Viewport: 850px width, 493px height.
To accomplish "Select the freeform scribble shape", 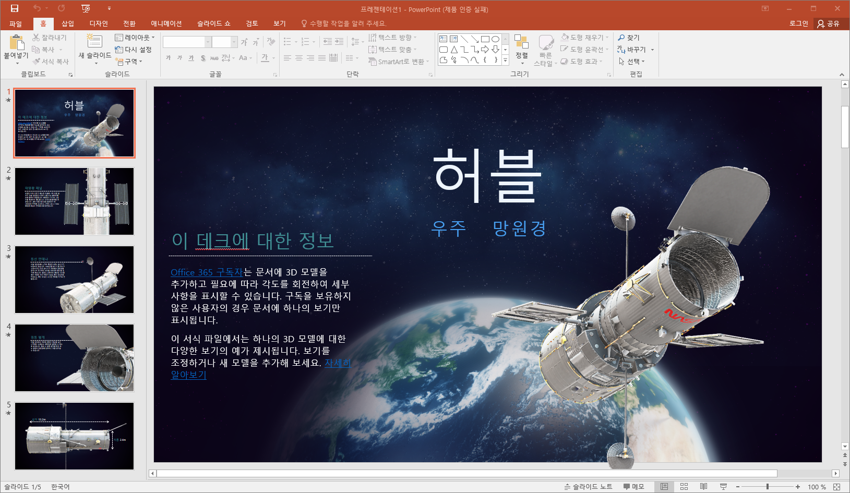I will [454, 60].
